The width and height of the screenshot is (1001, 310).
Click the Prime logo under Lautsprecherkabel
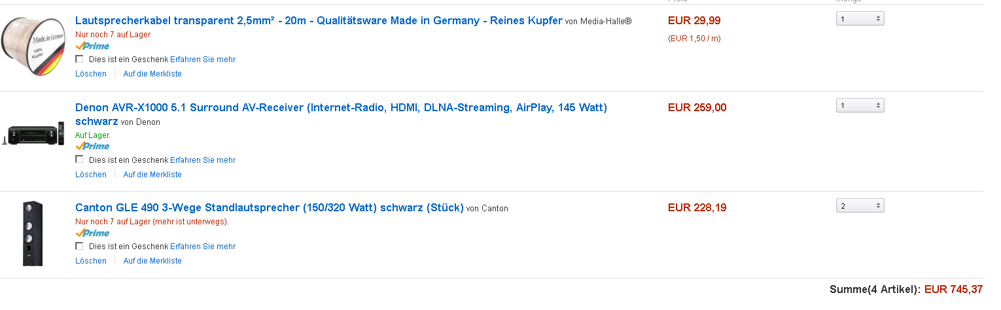(92, 46)
